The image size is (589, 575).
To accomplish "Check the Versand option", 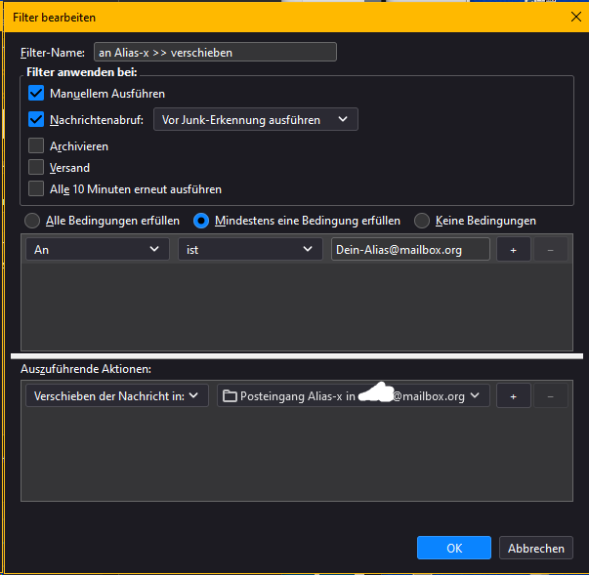I will 36,167.
